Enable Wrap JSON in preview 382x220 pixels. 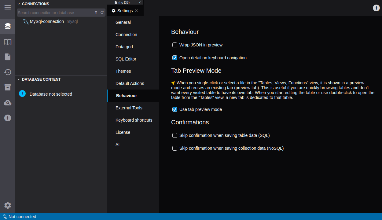point(175,45)
